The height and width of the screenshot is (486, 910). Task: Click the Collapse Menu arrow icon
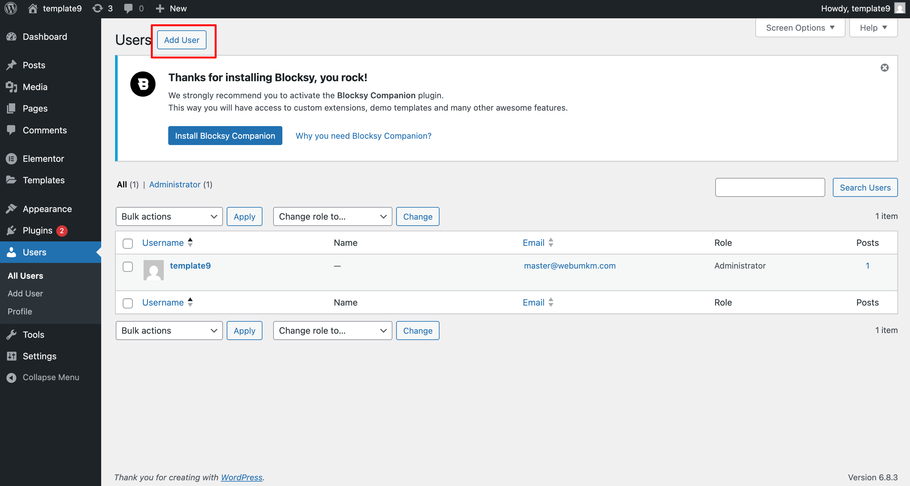tap(11, 377)
